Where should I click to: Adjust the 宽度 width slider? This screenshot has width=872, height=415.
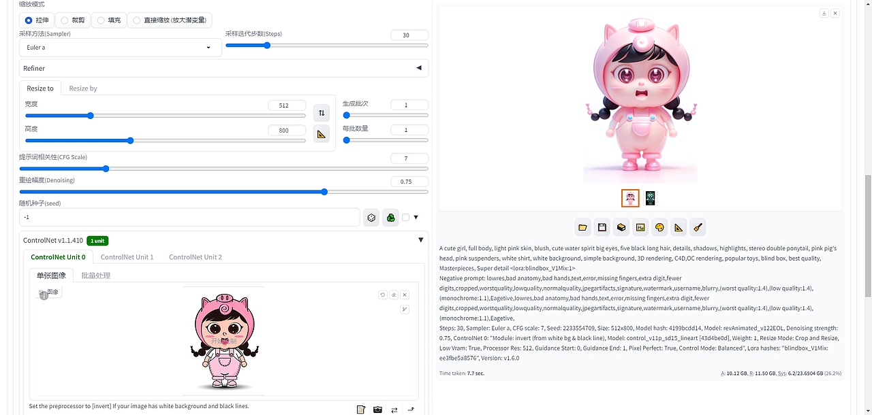[166, 116]
